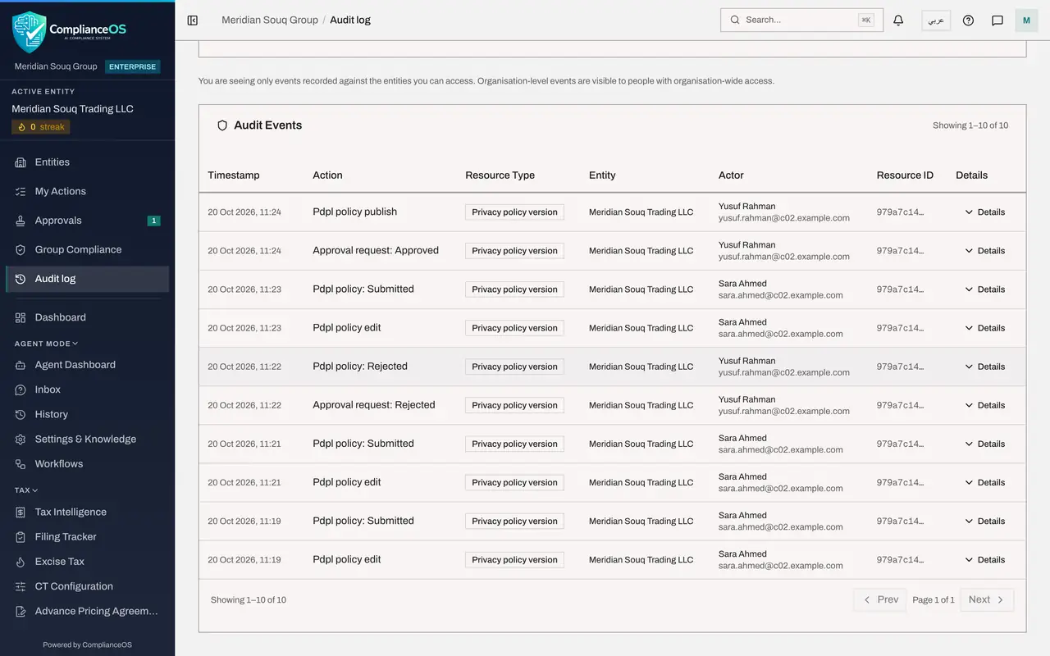Go to My Actions

click(x=87, y=191)
